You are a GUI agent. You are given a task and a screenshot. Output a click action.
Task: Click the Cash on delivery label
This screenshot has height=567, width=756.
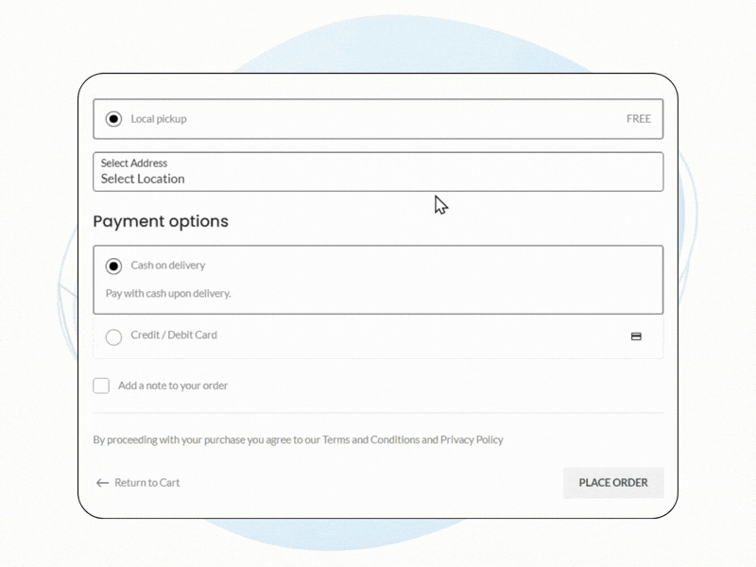[x=168, y=266]
